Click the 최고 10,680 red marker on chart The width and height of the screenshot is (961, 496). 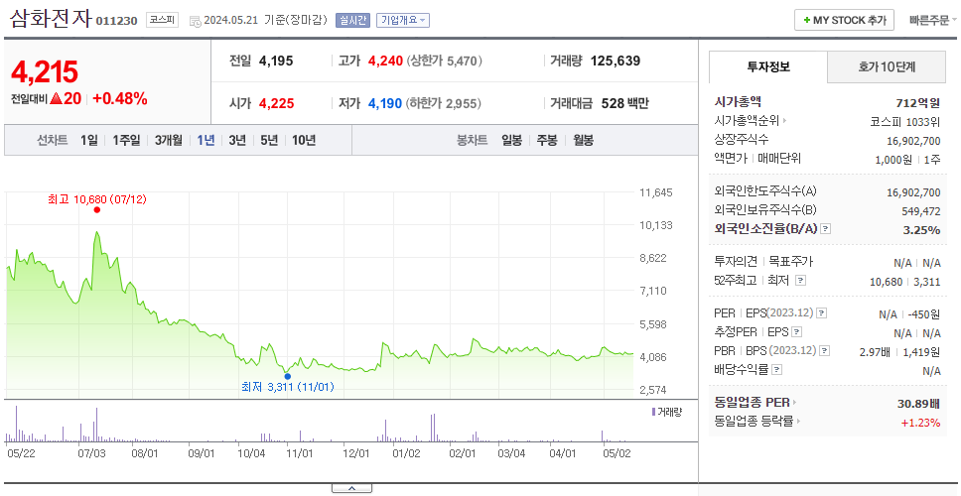[97, 210]
